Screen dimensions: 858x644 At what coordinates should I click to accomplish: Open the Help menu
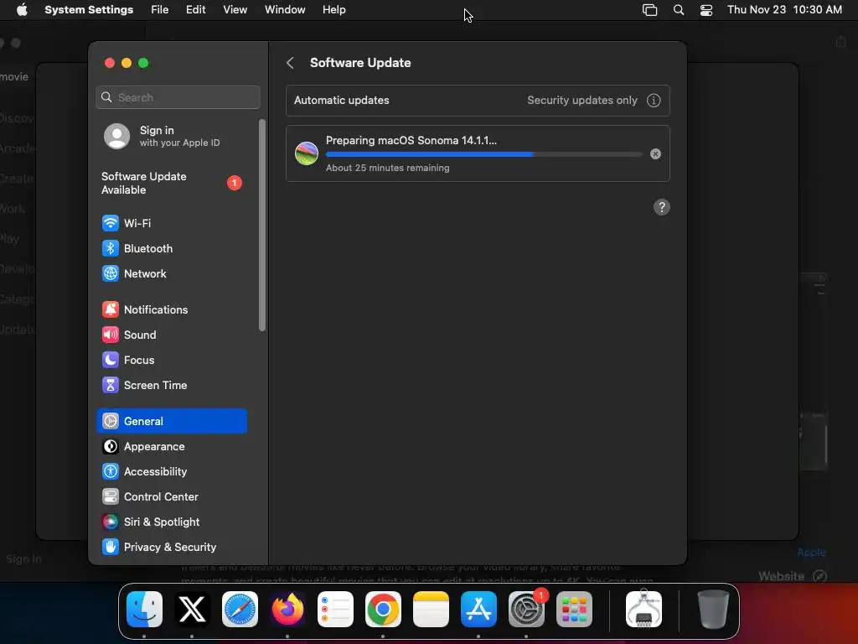click(333, 10)
